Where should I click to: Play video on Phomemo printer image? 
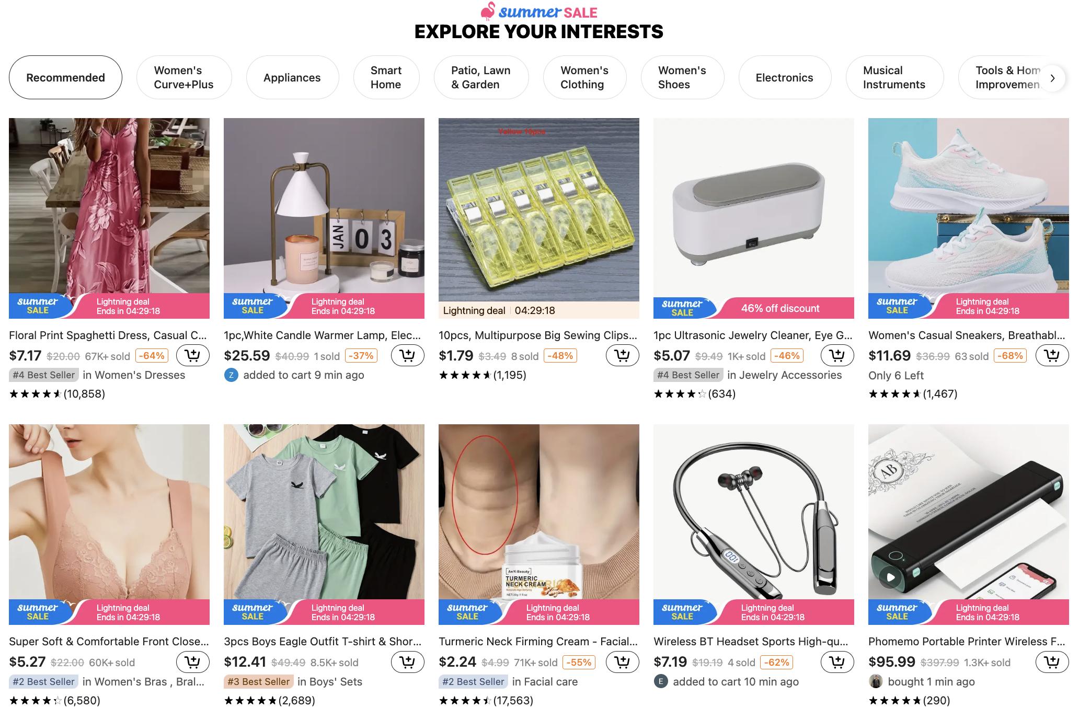[891, 577]
